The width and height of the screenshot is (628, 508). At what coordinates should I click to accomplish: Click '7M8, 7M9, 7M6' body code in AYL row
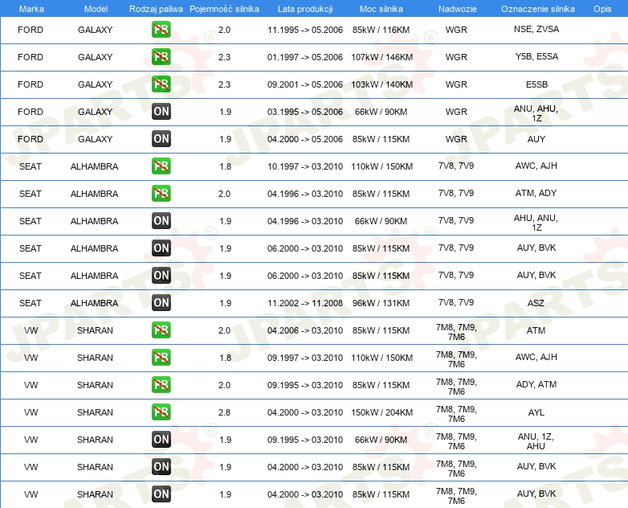point(456,414)
